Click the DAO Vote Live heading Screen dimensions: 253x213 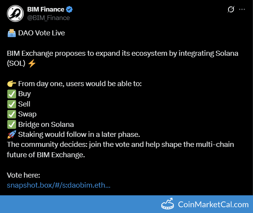pos(41,33)
